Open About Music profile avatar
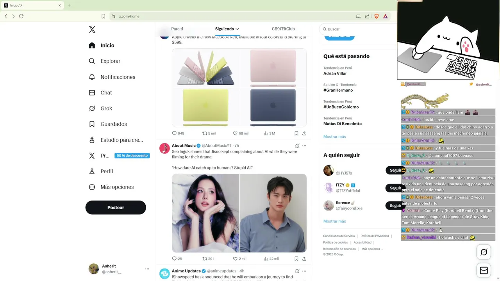This screenshot has width=500, height=281. coord(164,148)
